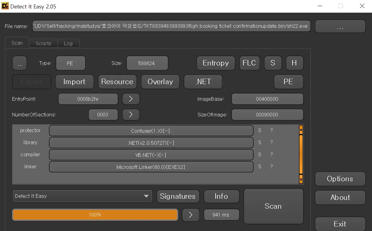Click the ? link in linker row

point(272,167)
